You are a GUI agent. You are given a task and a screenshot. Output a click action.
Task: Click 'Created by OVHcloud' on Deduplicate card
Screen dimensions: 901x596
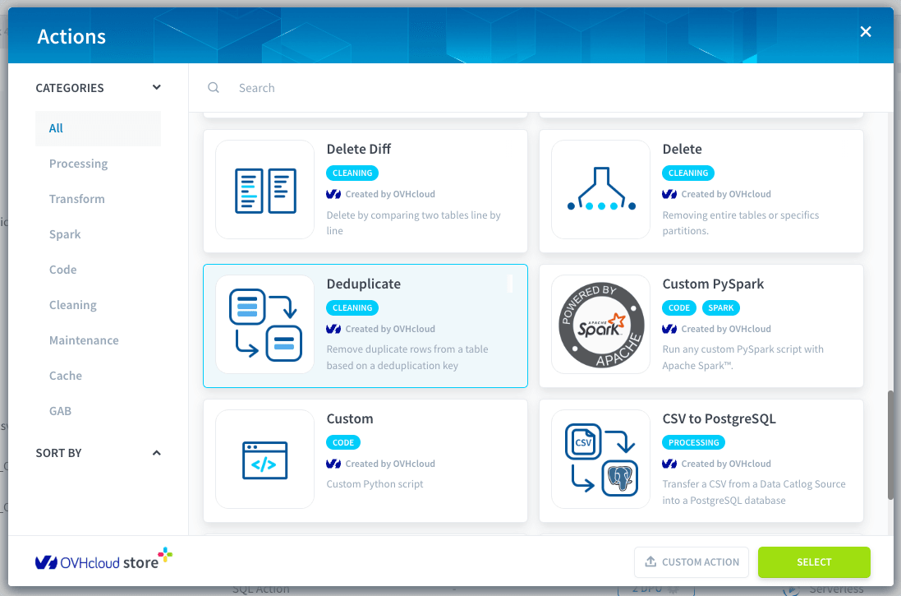pos(390,329)
